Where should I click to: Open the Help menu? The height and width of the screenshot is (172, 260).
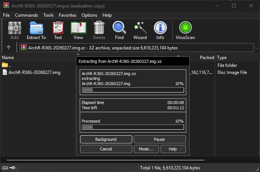click(x=107, y=15)
